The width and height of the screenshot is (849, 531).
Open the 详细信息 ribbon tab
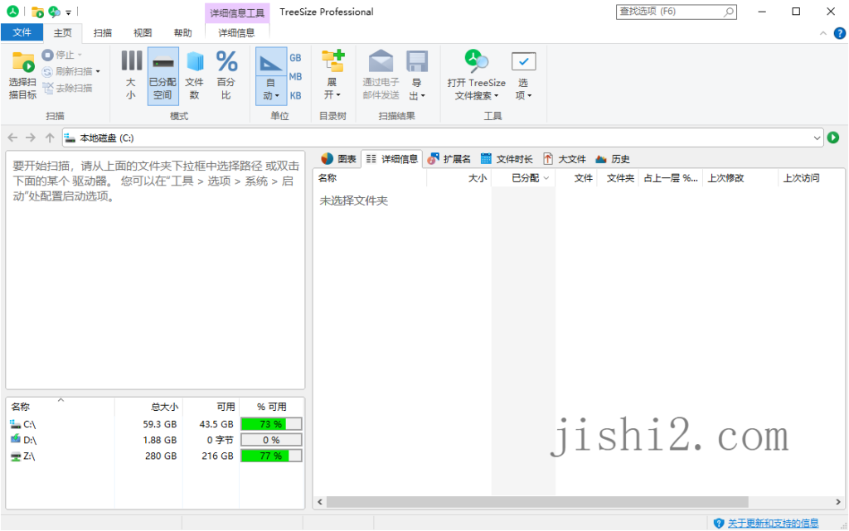pyautogui.click(x=236, y=33)
